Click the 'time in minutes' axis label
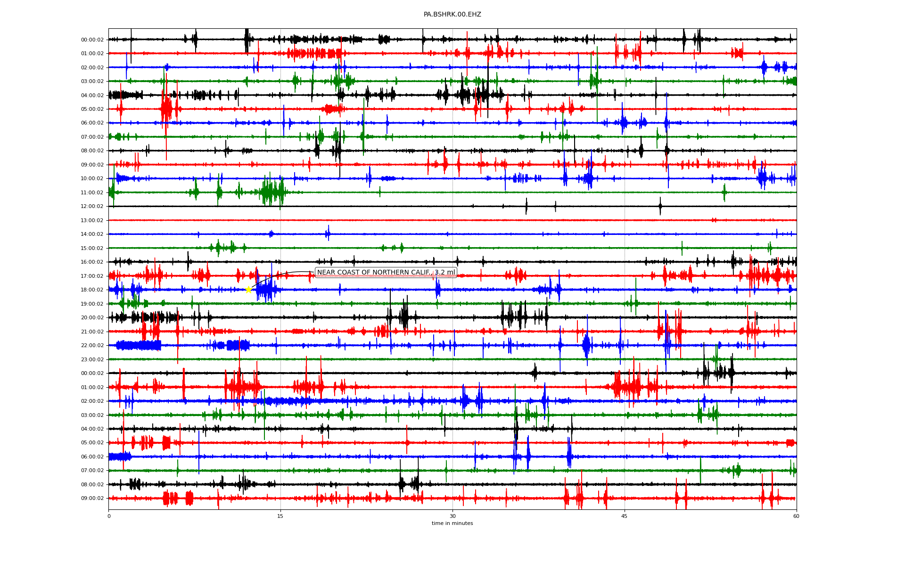This screenshot has height=566, width=905. pos(452,524)
